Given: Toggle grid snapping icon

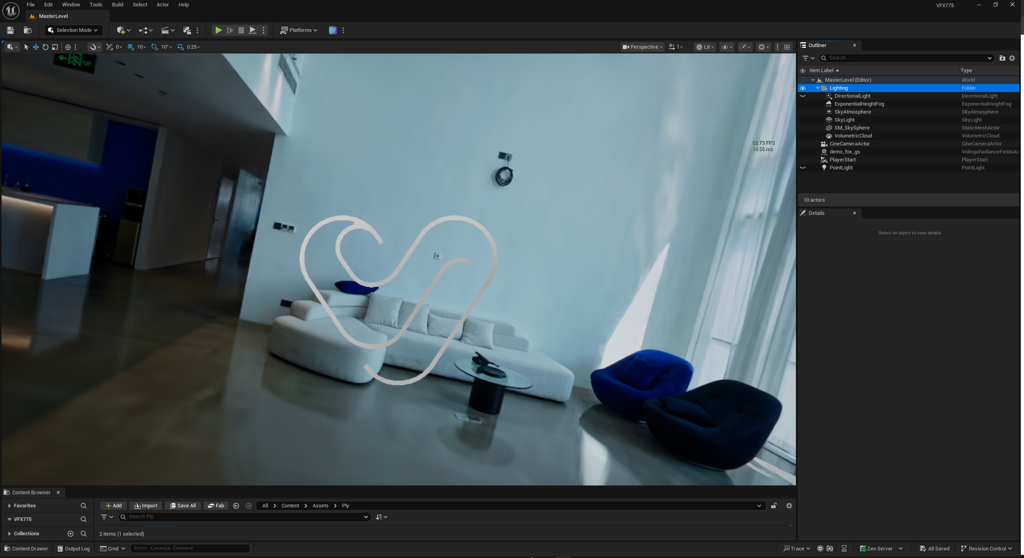Looking at the screenshot, I should point(130,47).
